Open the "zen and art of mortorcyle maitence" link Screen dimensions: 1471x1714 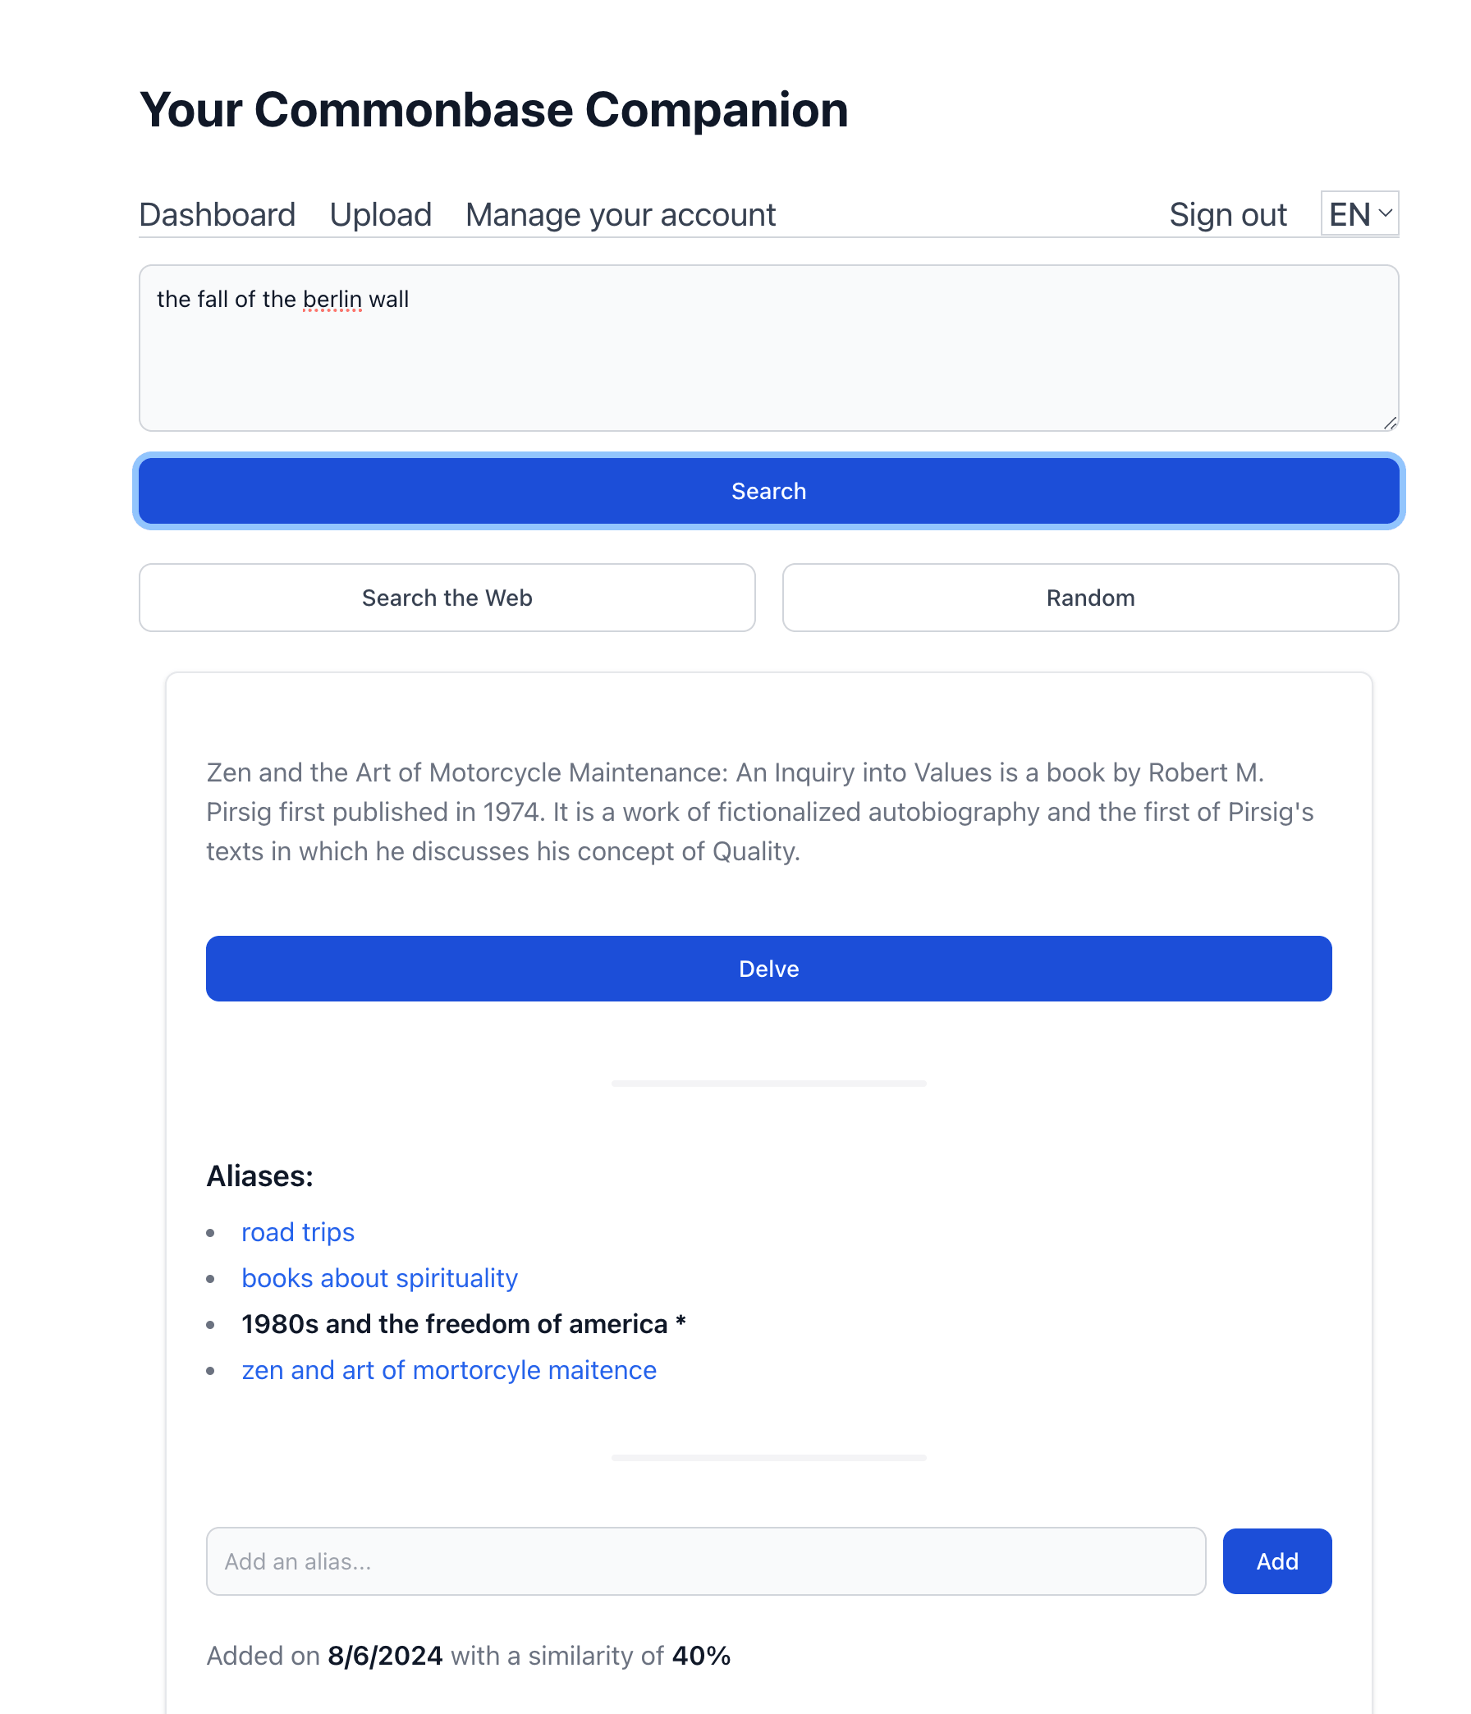pyautogui.click(x=448, y=1370)
